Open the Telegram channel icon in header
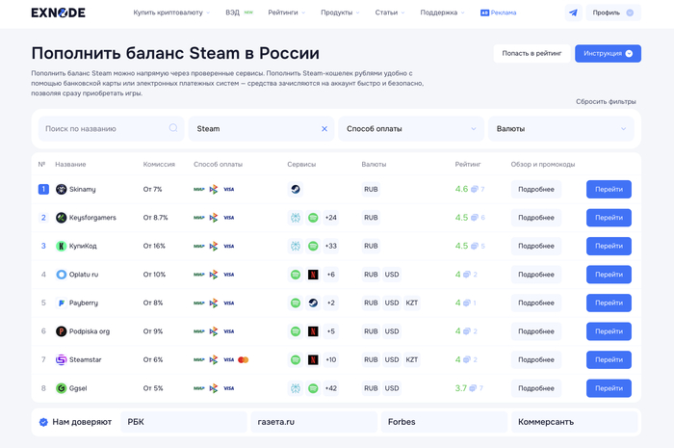 pos(574,13)
